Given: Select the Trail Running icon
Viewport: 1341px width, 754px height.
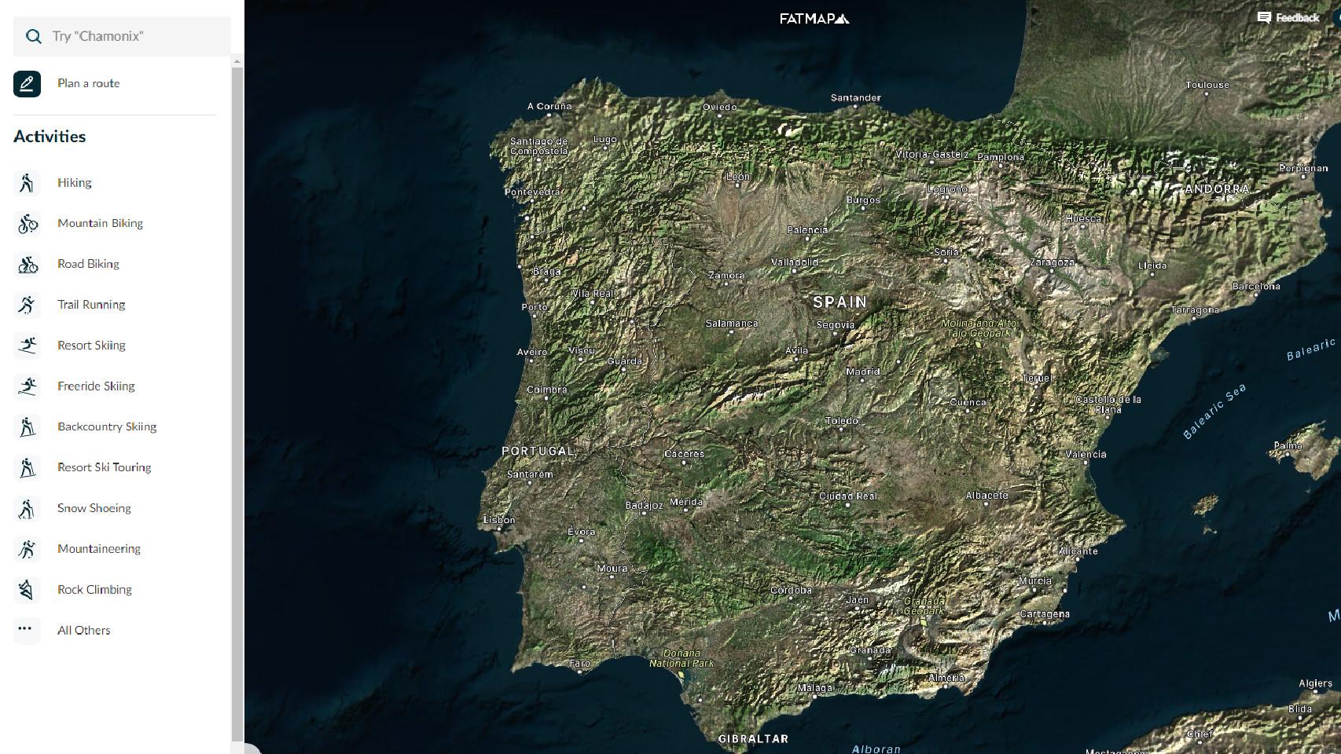Looking at the screenshot, I should (27, 305).
